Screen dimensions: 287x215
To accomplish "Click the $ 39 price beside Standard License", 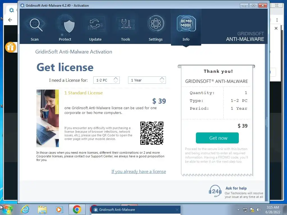I will tap(159, 101).
